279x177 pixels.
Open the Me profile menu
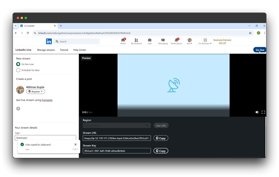(x=190, y=41)
